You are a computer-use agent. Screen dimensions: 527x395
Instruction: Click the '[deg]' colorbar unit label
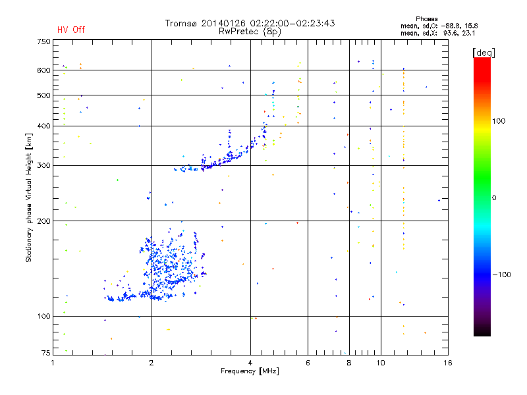pyautogui.click(x=484, y=53)
